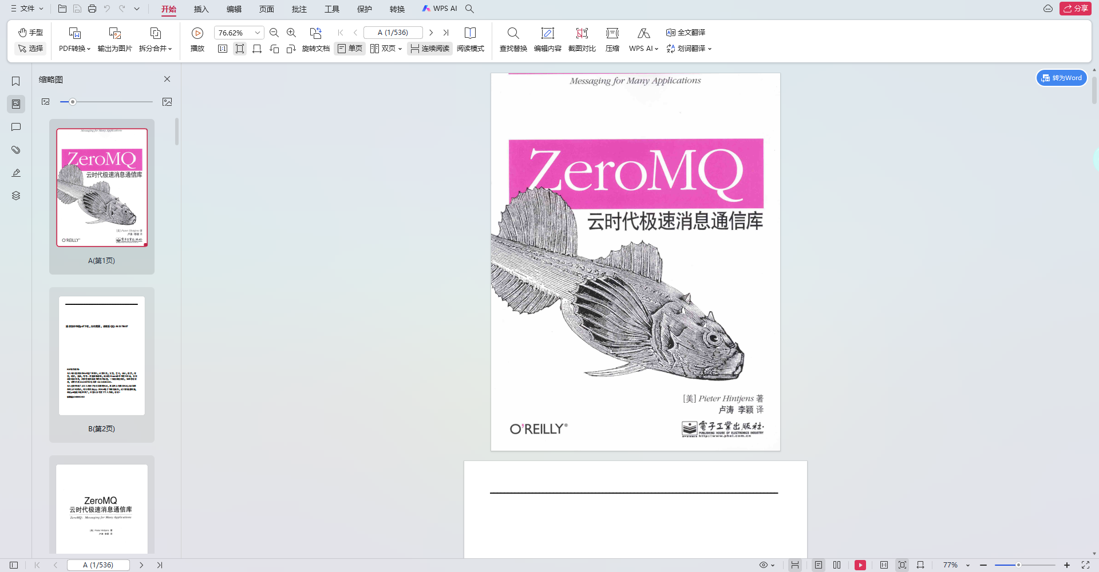
Task: Click the zoom in magnifier icon
Action: (x=291, y=33)
